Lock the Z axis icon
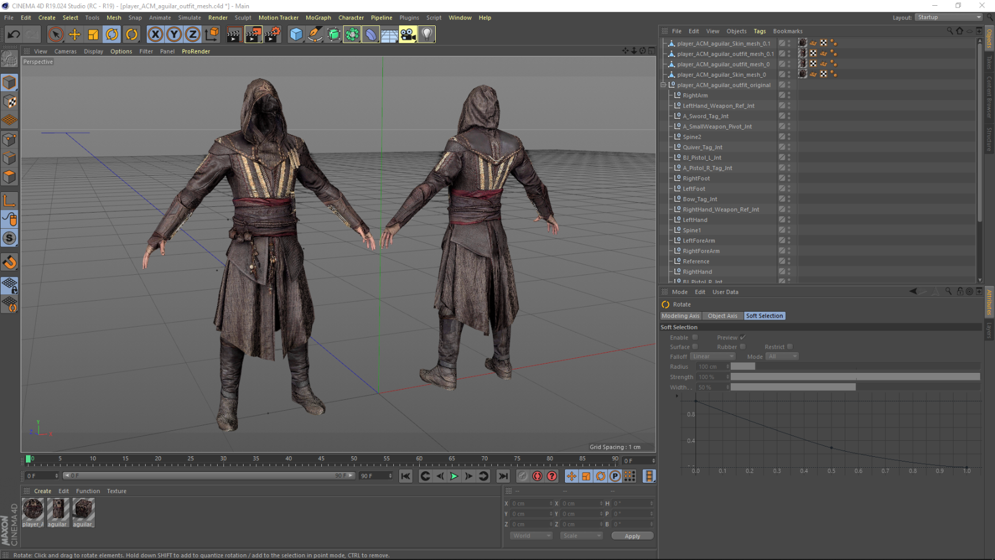The height and width of the screenshot is (560, 995). [192, 35]
